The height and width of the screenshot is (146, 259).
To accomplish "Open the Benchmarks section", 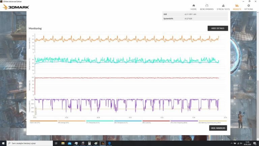I will [207, 7].
